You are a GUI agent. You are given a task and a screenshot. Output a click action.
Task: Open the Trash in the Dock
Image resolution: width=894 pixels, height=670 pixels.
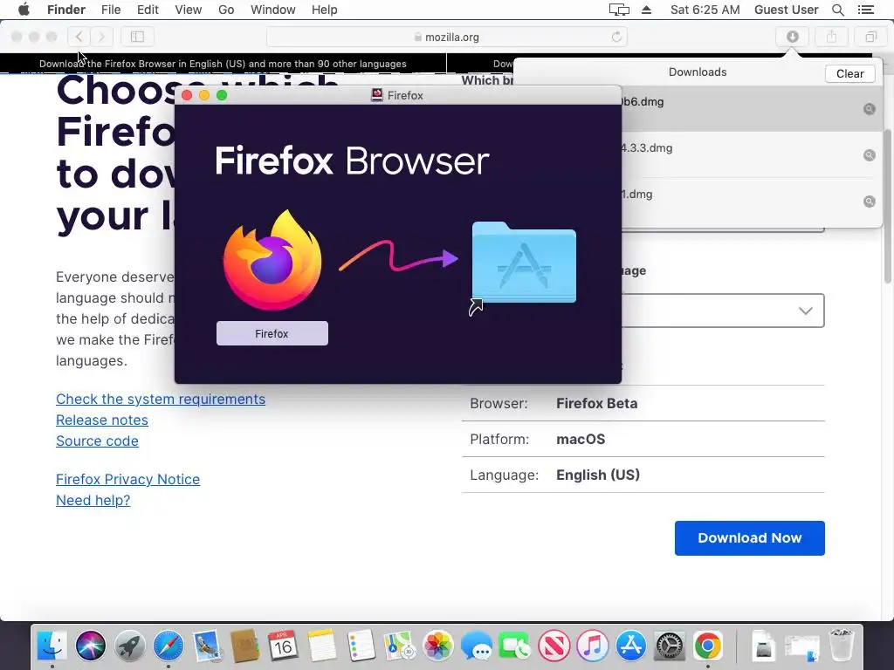tap(841, 646)
